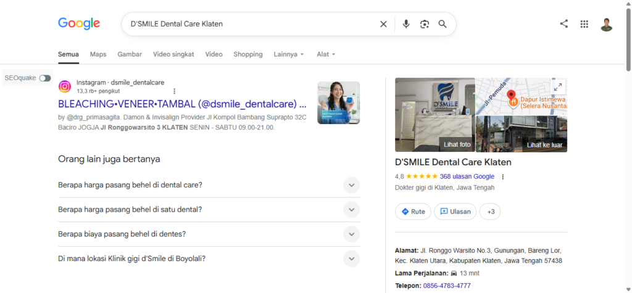Open the three-dot menu of the Instagram result
This screenshot has height=293, width=632.
pyautogui.click(x=174, y=91)
